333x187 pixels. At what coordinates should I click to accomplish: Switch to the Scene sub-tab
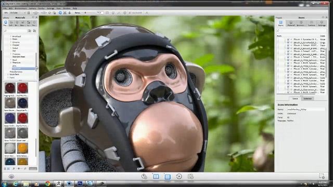click(295, 99)
